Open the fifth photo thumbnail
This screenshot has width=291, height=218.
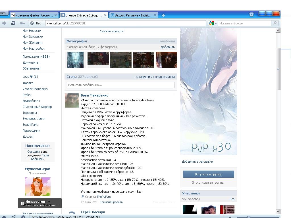click(166, 60)
